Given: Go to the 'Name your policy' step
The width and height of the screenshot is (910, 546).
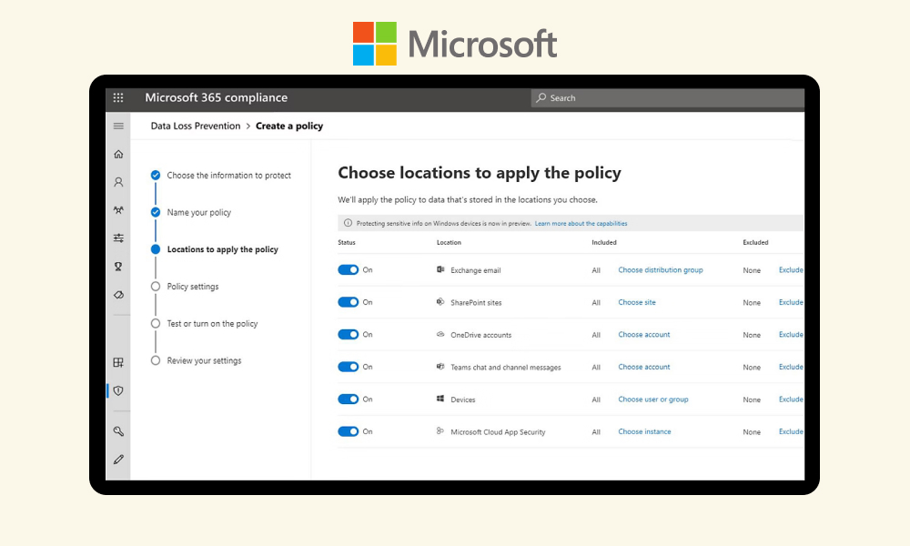Looking at the screenshot, I should pos(199,212).
